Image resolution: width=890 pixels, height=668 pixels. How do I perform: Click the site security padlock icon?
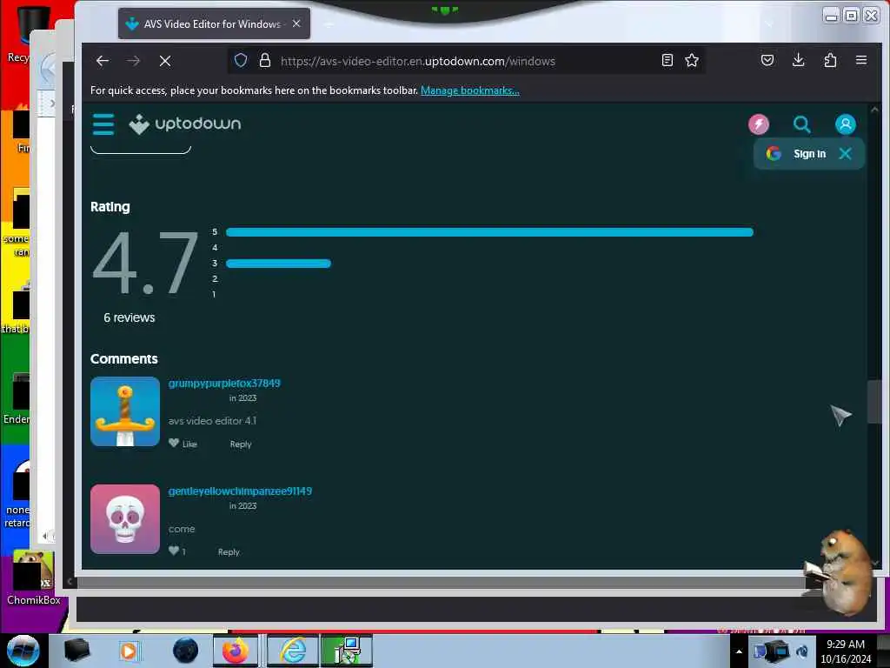[264, 60]
